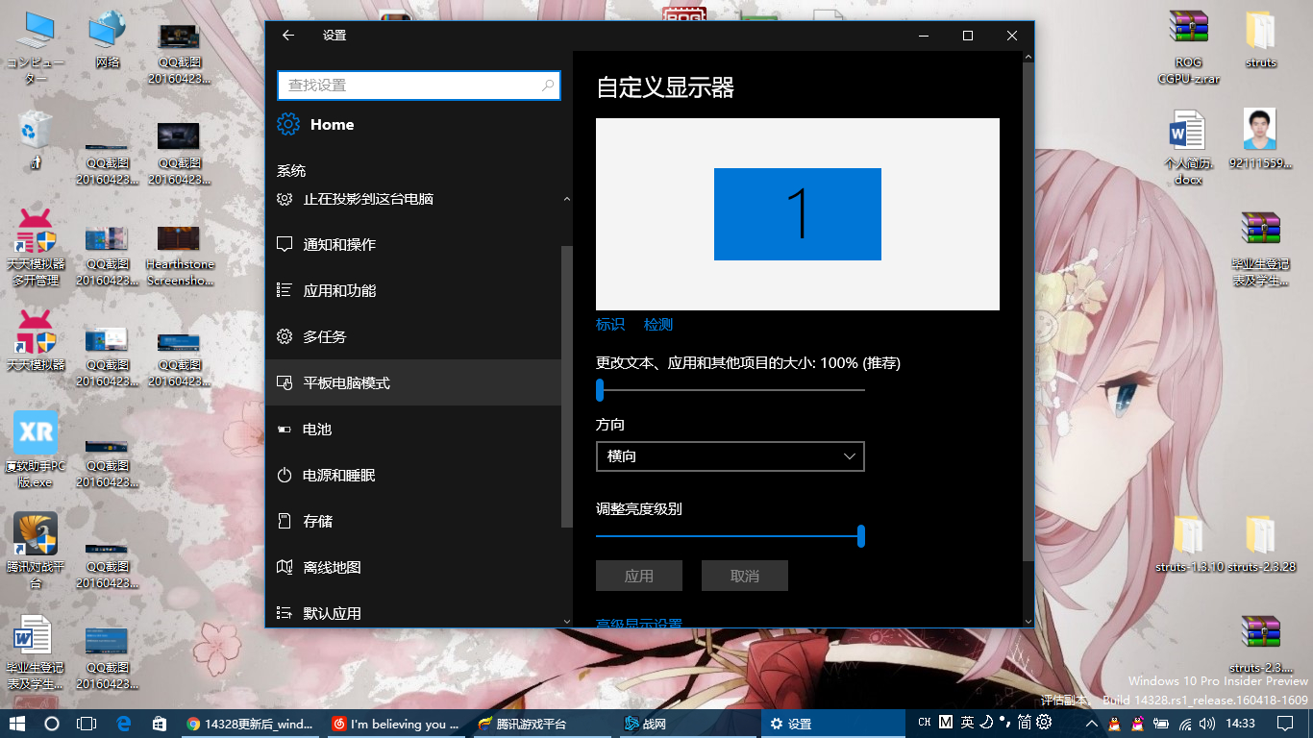Open 电源和睡眠 settings page
Screen dimensions: 1313x738
coord(413,475)
